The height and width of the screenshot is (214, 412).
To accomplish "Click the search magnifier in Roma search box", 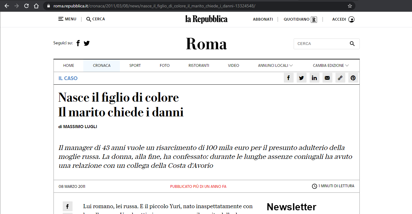I will click(x=352, y=44).
